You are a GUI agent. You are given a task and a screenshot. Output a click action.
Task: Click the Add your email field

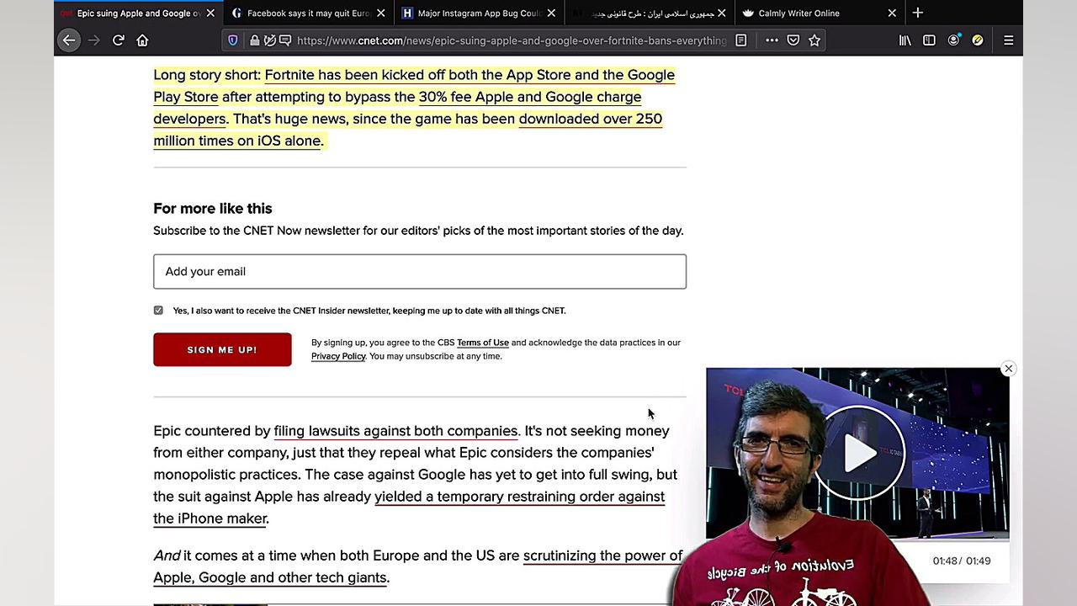click(x=420, y=271)
